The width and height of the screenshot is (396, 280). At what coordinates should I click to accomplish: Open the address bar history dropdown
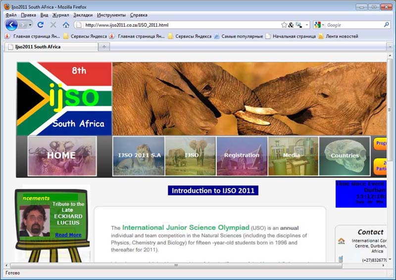coord(307,25)
